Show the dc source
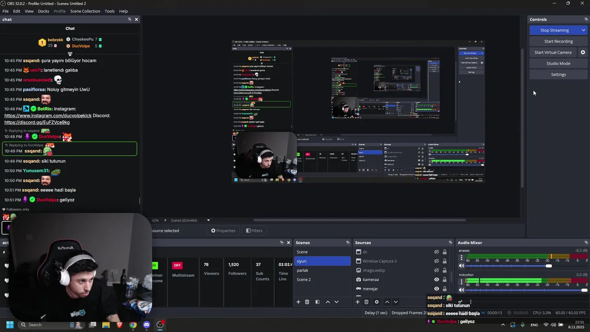590x332 pixels. [437, 252]
